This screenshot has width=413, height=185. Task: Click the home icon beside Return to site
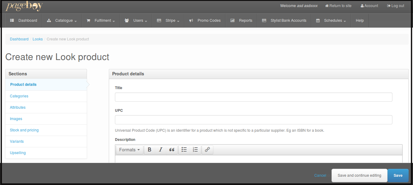coord(327,6)
